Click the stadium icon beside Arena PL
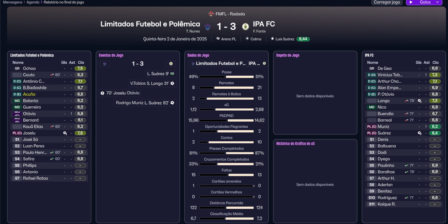The image size is (448, 224). point(218,39)
